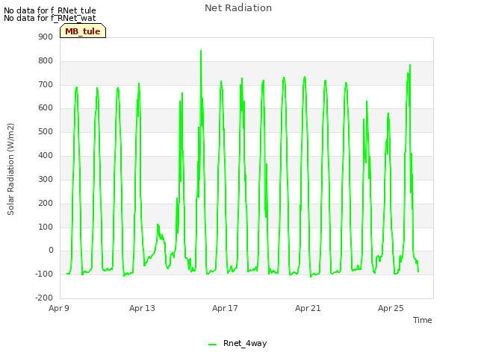Click the Apr 21 x-axis tick label
This screenshot has width=478, height=358.
(x=308, y=308)
